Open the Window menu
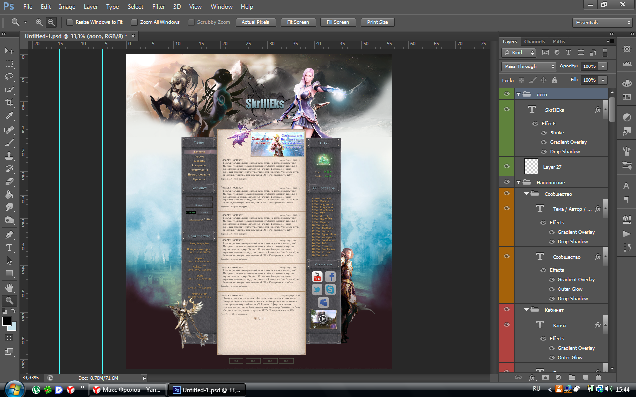 [x=221, y=7]
